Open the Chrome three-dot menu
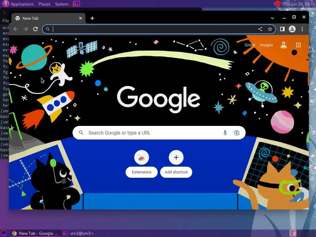316x237 pixels. 302,29
